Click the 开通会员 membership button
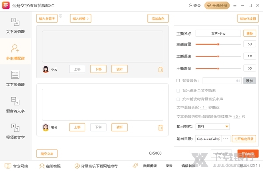This screenshot has width=263, height=171. (217, 6)
